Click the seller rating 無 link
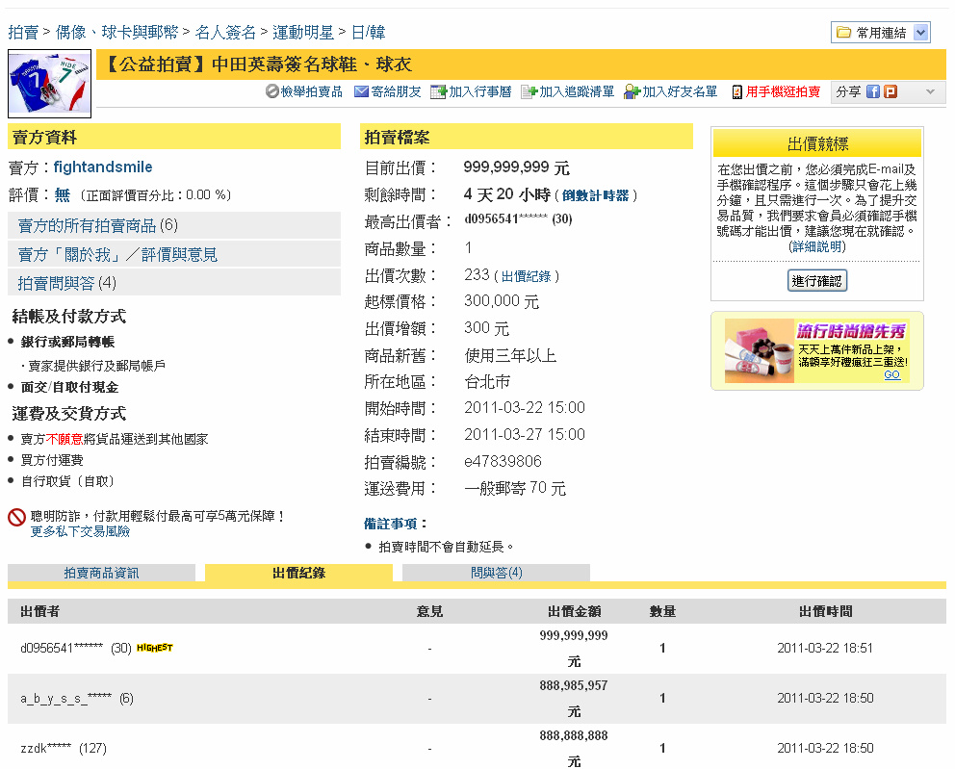The width and height of the screenshot is (955, 769). pos(63,194)
